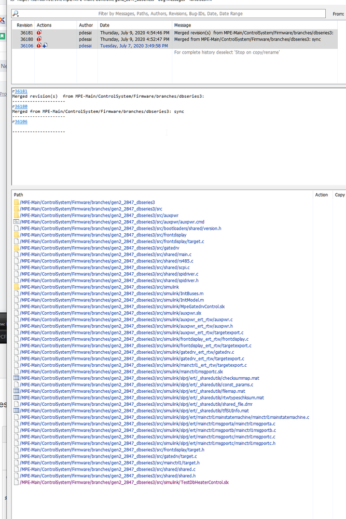Select the mainctrl1msgportc.h path entry
346x519 pixels.
point(147,443)
